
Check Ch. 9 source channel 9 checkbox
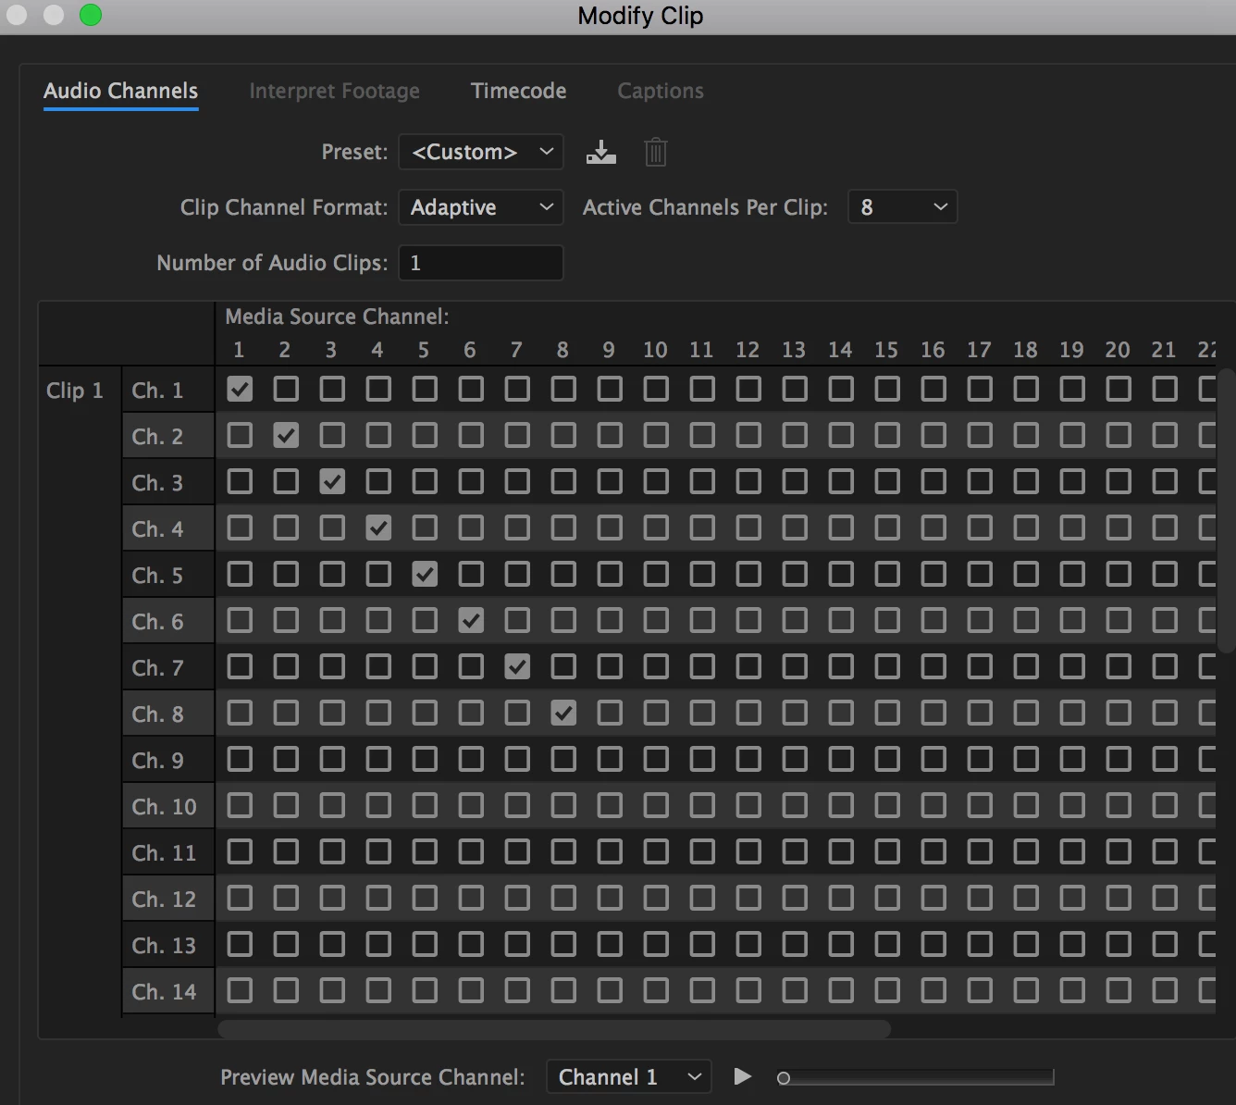click(x=610, y=759)
